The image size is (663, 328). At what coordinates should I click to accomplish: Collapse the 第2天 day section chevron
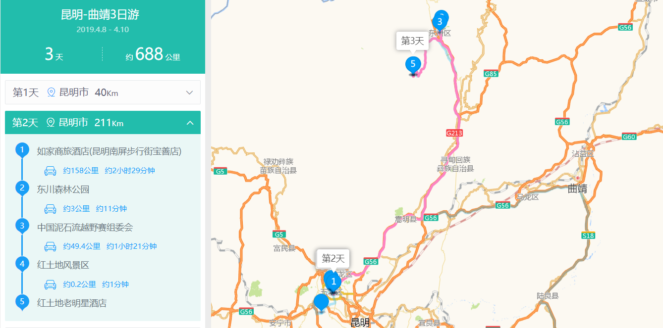pos(190,123)
